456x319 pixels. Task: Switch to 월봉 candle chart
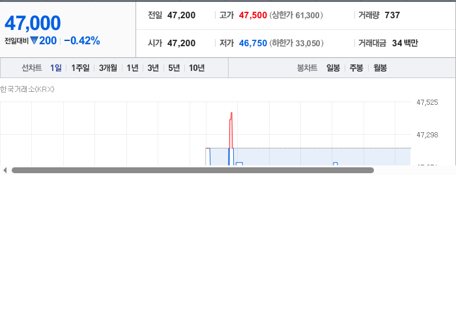click(380, 68)
